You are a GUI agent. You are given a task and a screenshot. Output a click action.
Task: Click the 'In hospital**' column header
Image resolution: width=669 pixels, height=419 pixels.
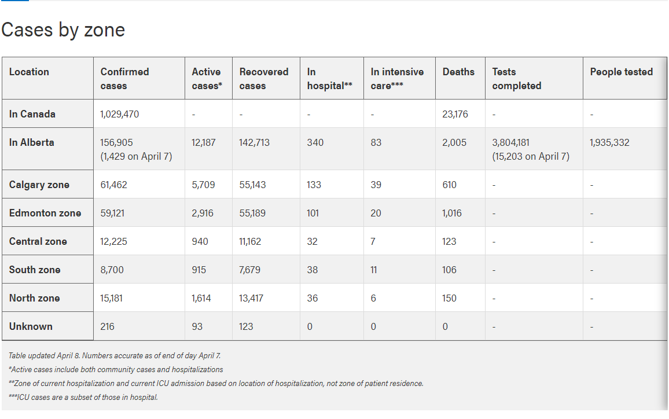click(x=329, y=79)
